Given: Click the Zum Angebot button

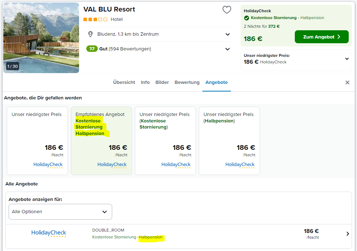Looking at the screenshot, I should click(x=322, y=37).
